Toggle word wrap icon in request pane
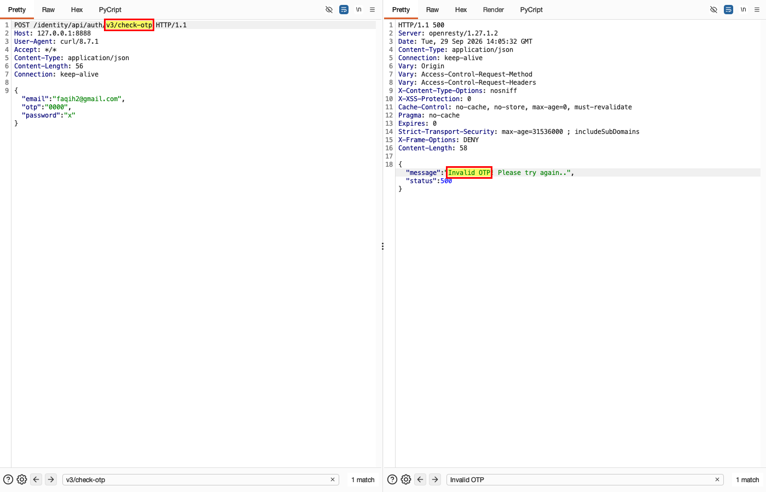Image resolution: width=766 pixels, height=492 pixels. tap(344, 9)
